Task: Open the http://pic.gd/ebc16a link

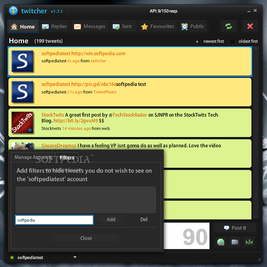Action: click(x=93, y=84)
